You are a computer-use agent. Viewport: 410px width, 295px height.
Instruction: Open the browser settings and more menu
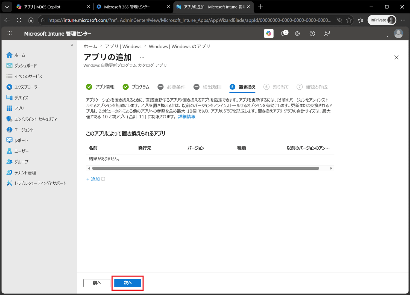[x=403, y=20]
